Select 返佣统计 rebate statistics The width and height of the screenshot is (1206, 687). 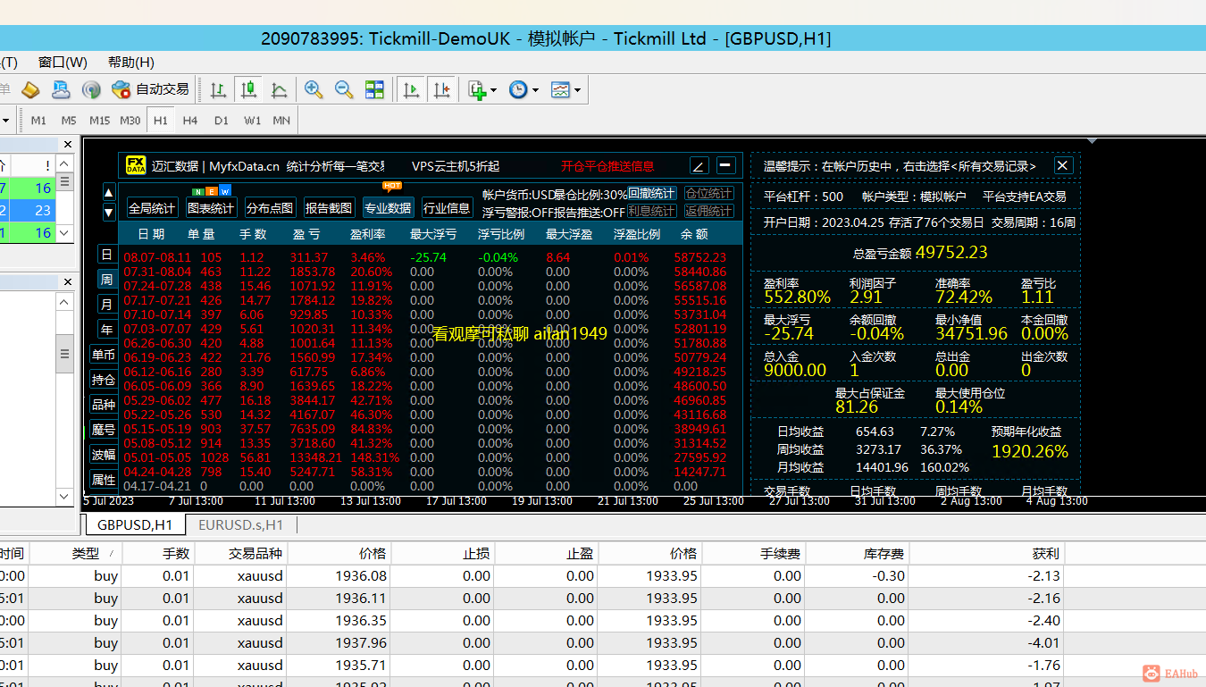(709, 212)
